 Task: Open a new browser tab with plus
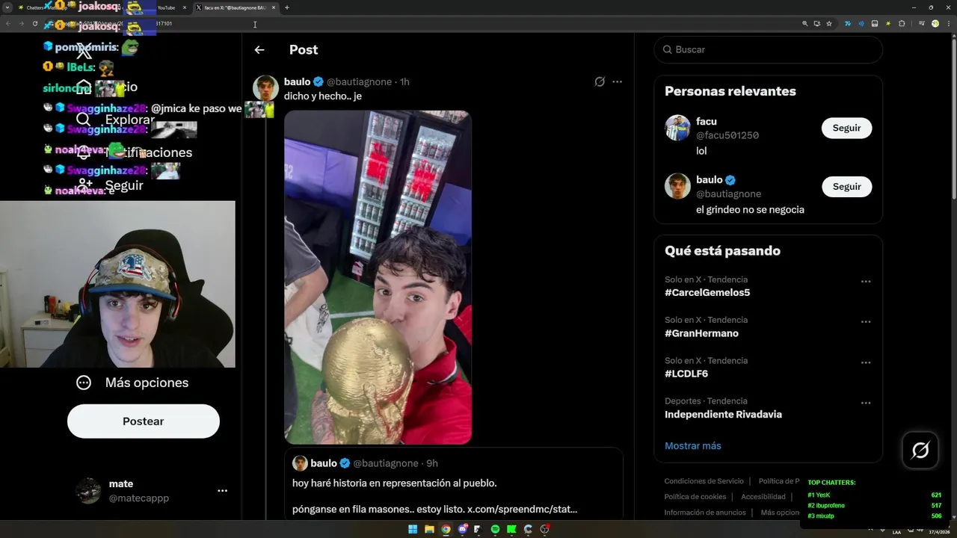click(287, 7)
